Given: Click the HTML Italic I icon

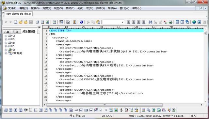Looking at the screenshot, I should click(16, 110).
